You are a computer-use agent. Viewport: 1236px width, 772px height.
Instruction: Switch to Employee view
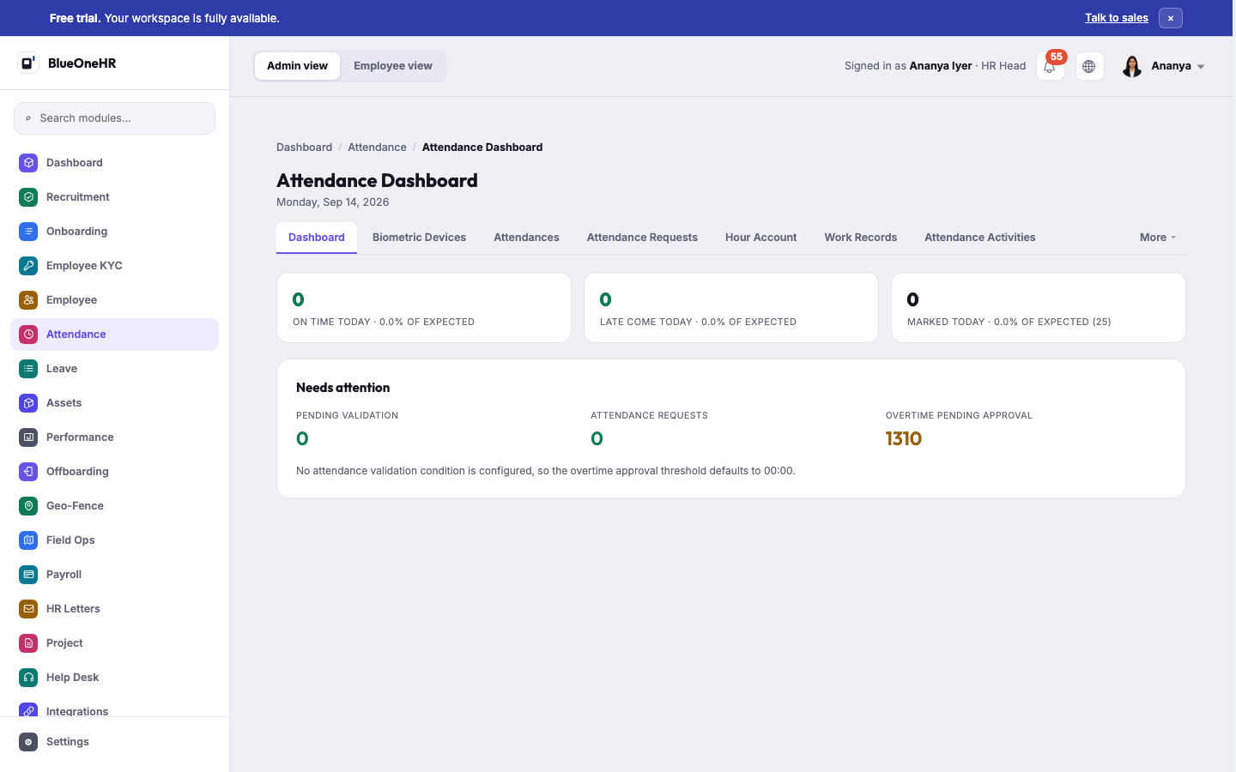[393, 66]
